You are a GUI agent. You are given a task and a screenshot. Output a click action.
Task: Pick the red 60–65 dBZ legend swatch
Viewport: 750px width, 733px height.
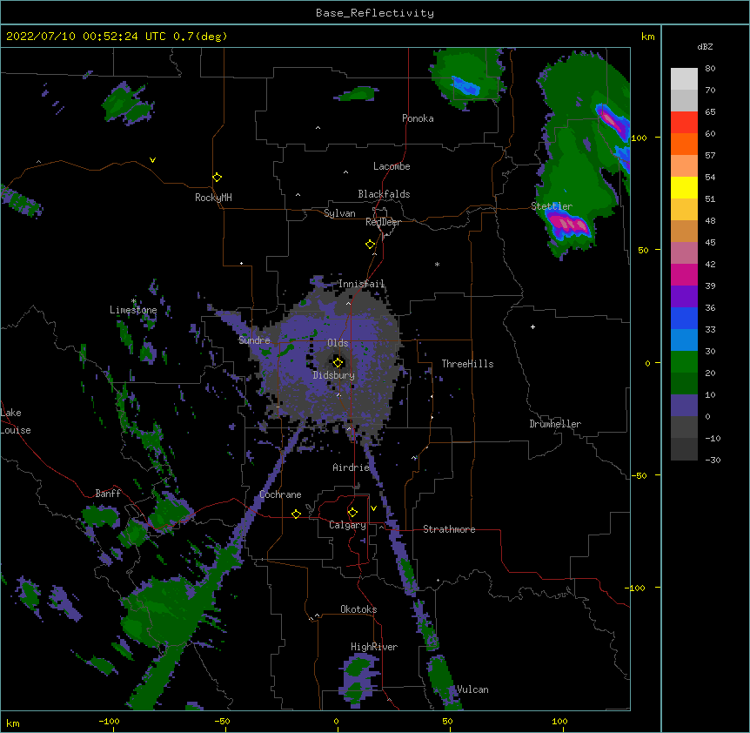pyautogui.click(x=684, y=122)
